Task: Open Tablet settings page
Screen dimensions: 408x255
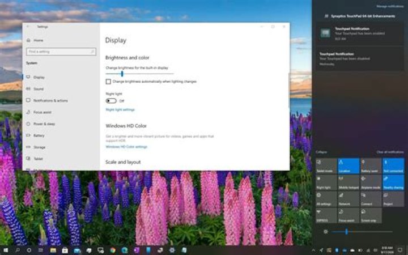Action: (61, 159)
